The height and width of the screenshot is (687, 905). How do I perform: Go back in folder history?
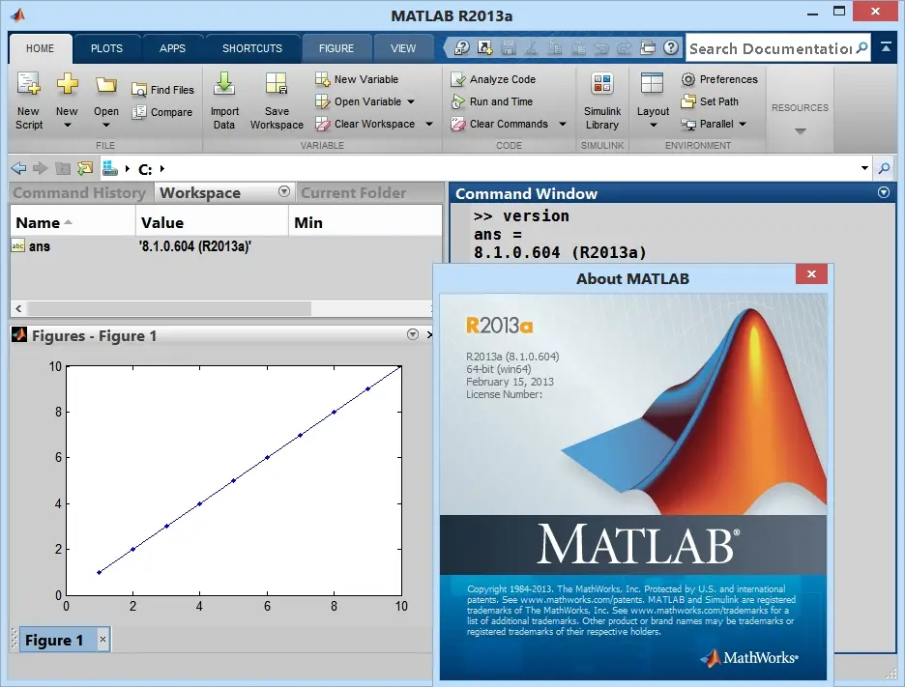[18, 168]
